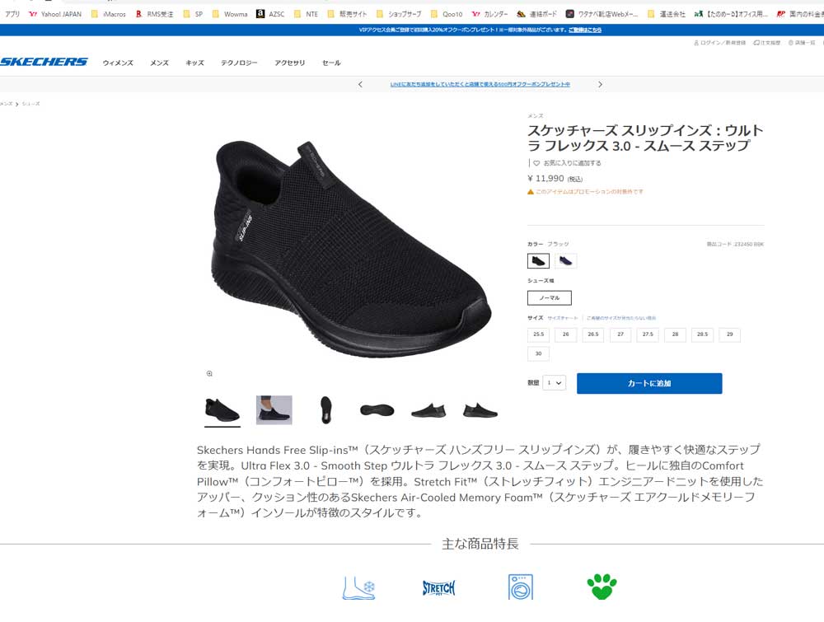824x622 pixels.
Task: Click the heart favorite icon
Action: point(536,163)
